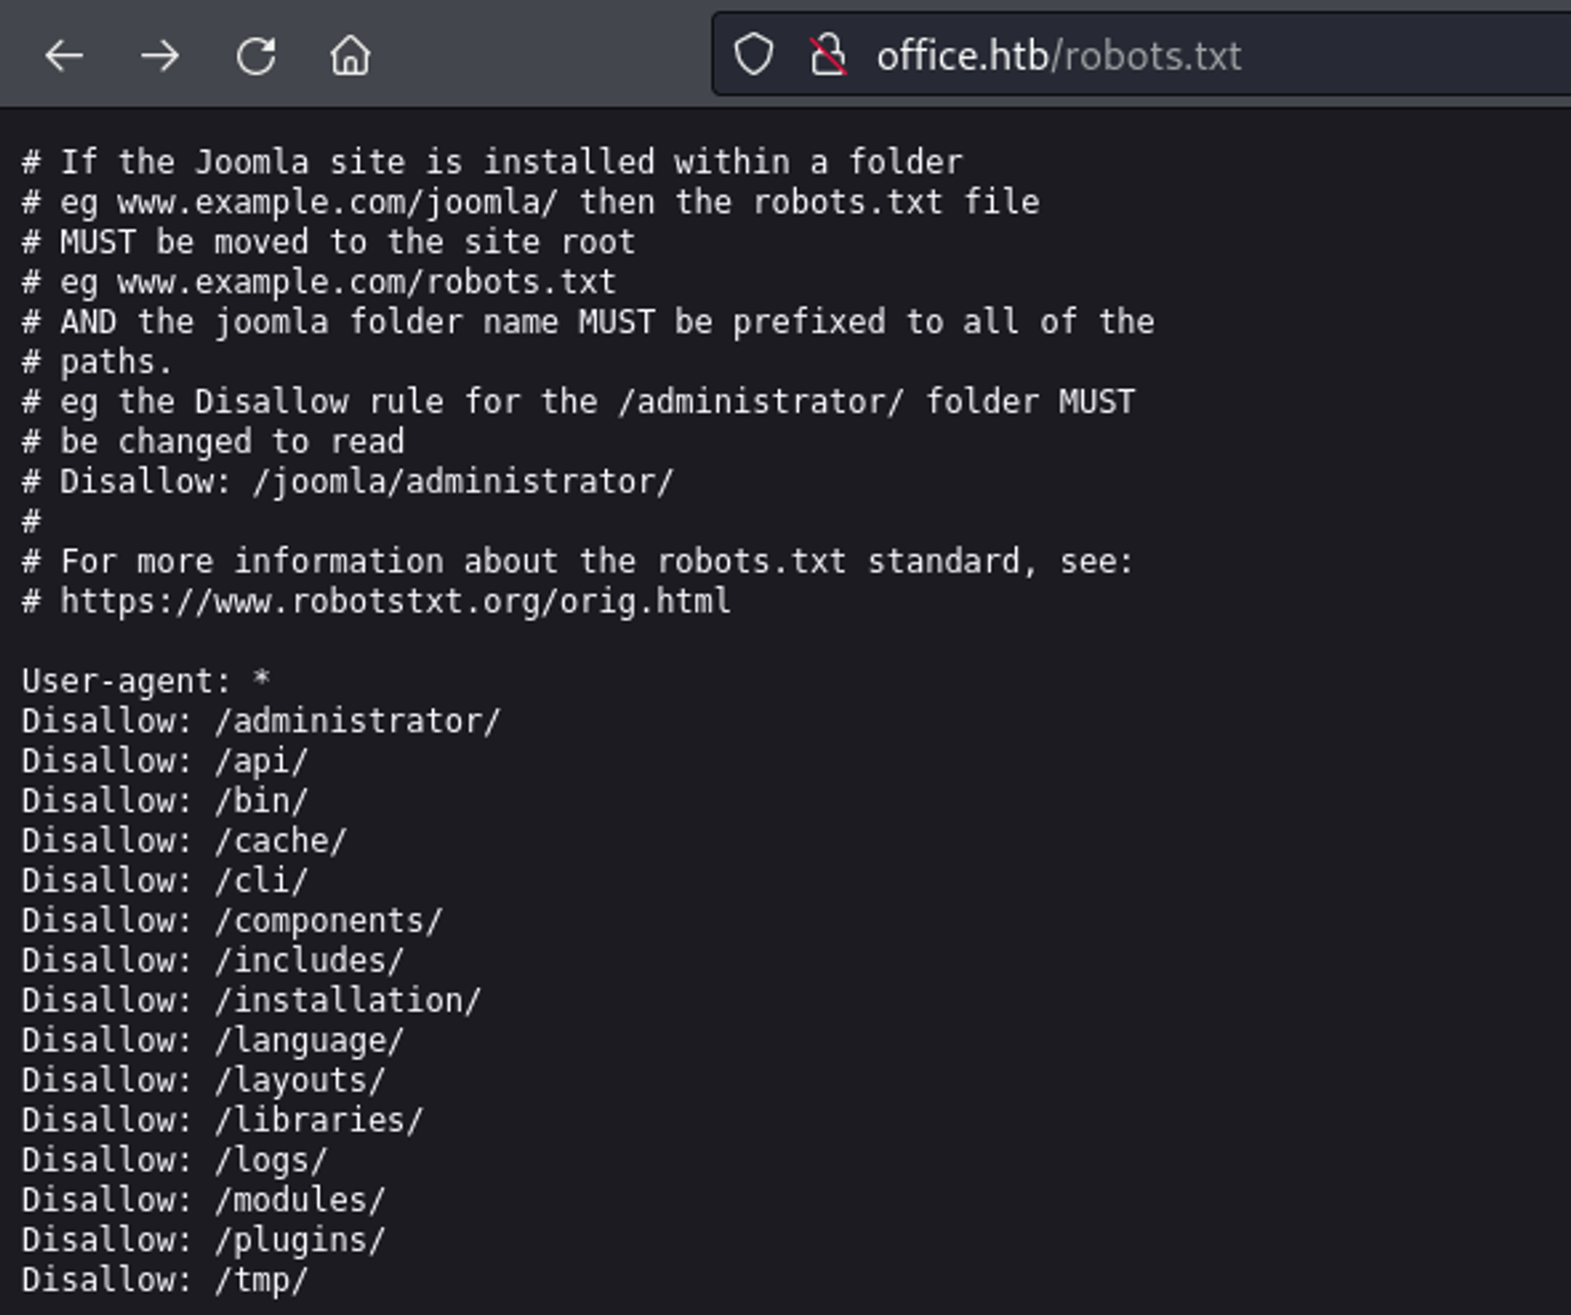Click the Disallow /cache/ entry
The image size is (1571, 1315).
[184, 841]
